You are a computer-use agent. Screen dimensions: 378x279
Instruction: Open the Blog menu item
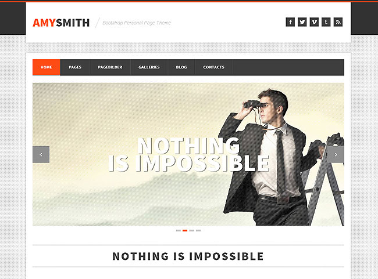pyautogui.click(x=181, y=67)
